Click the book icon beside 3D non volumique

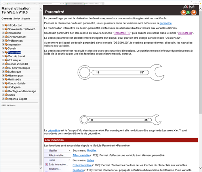pyautogui.click(x=6, y=68)
